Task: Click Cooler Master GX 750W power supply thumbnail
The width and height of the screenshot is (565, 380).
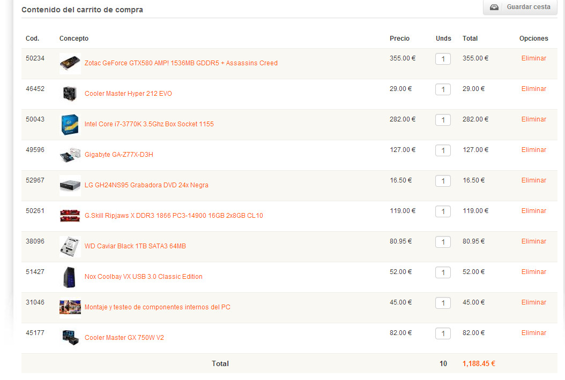Action: click(x=70, y=338)
